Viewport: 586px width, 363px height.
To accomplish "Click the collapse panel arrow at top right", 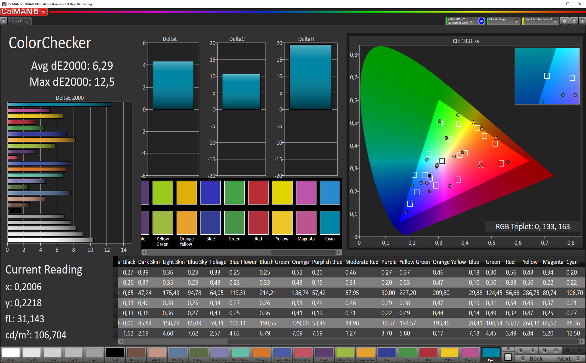I will tap(582, 21).
